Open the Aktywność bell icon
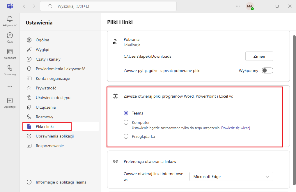The width and height of the screenshot is (296, 192). [10, 19]
